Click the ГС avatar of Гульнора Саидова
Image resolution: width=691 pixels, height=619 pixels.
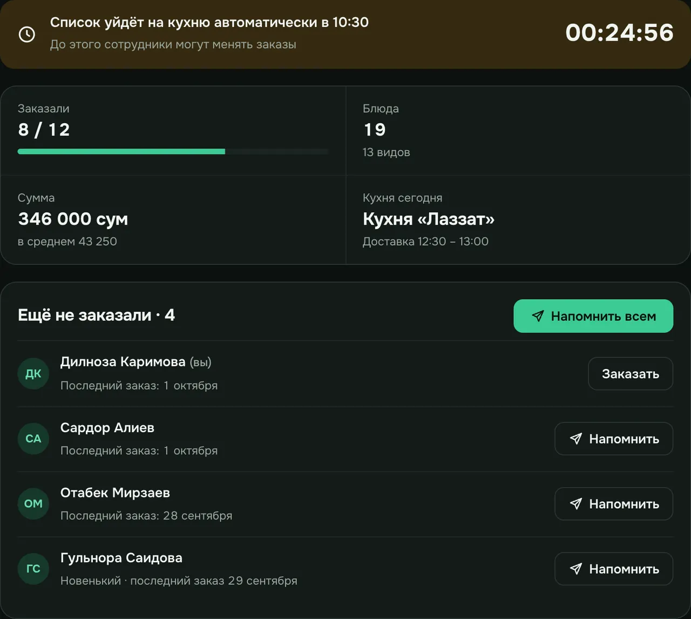(33, 569)
